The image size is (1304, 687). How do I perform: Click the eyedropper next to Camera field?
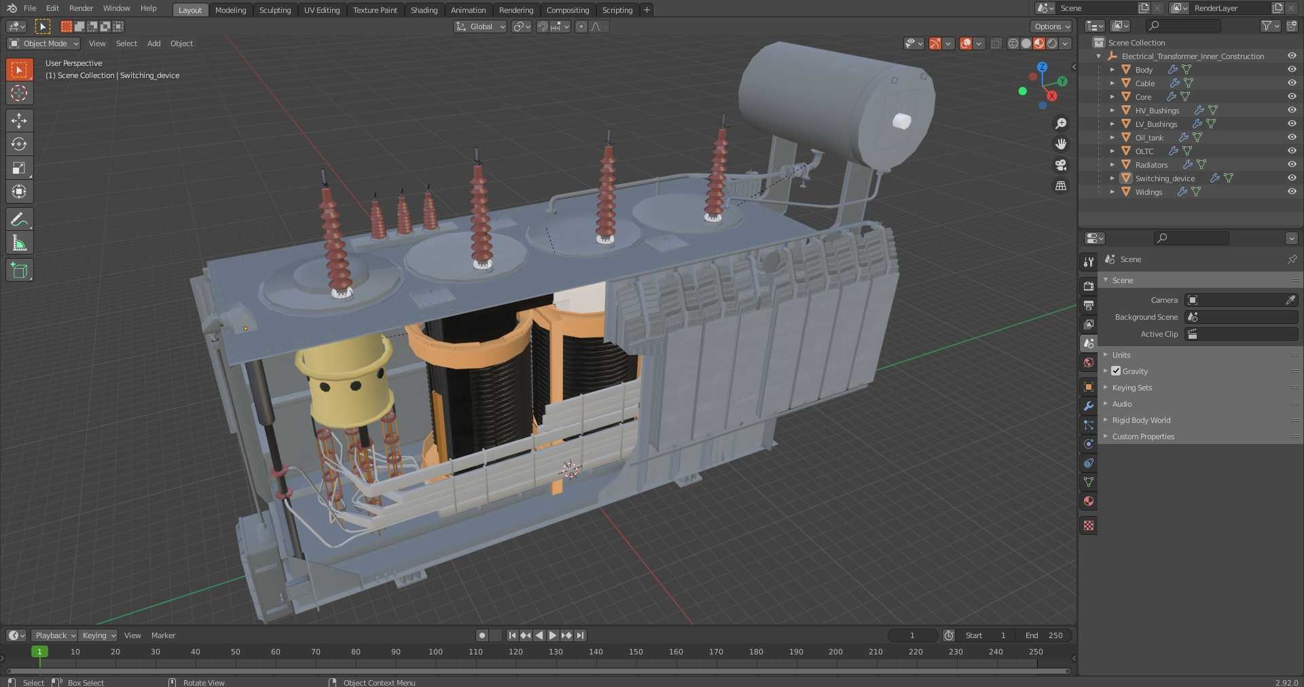(1290, 300)
